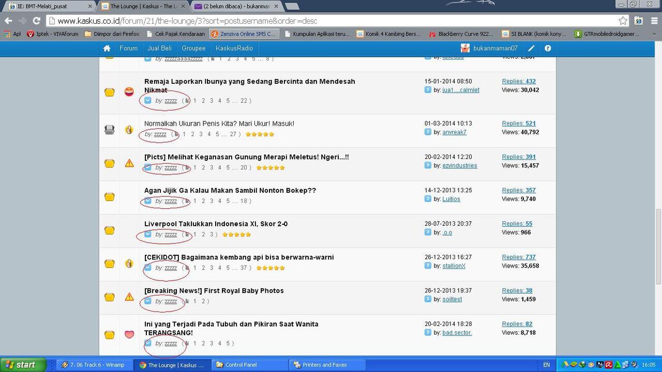Go to page 37 of CEKIDOT thread
662x372 pixels.
[x=244, y=268]
